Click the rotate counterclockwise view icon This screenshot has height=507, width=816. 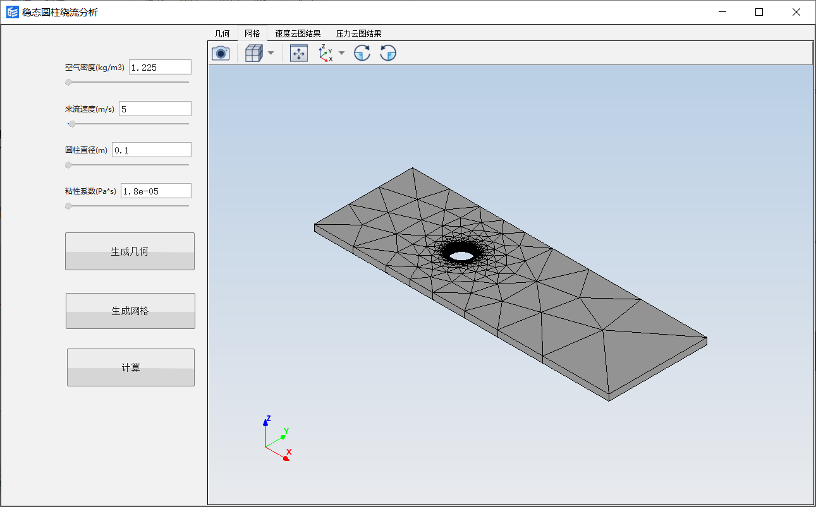click(x=388, y=53)
